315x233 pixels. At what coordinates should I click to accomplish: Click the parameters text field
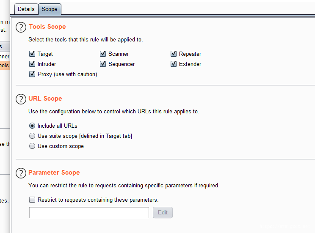point(89,213)
